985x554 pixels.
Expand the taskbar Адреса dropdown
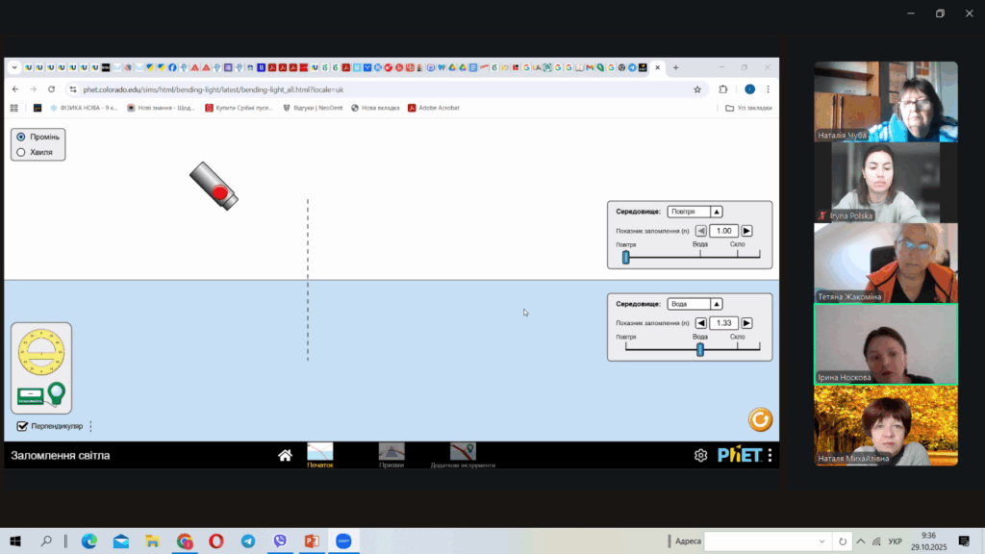pos(821,541)
